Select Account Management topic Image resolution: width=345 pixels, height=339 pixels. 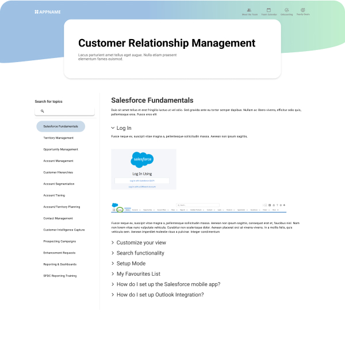click(58, 161)
